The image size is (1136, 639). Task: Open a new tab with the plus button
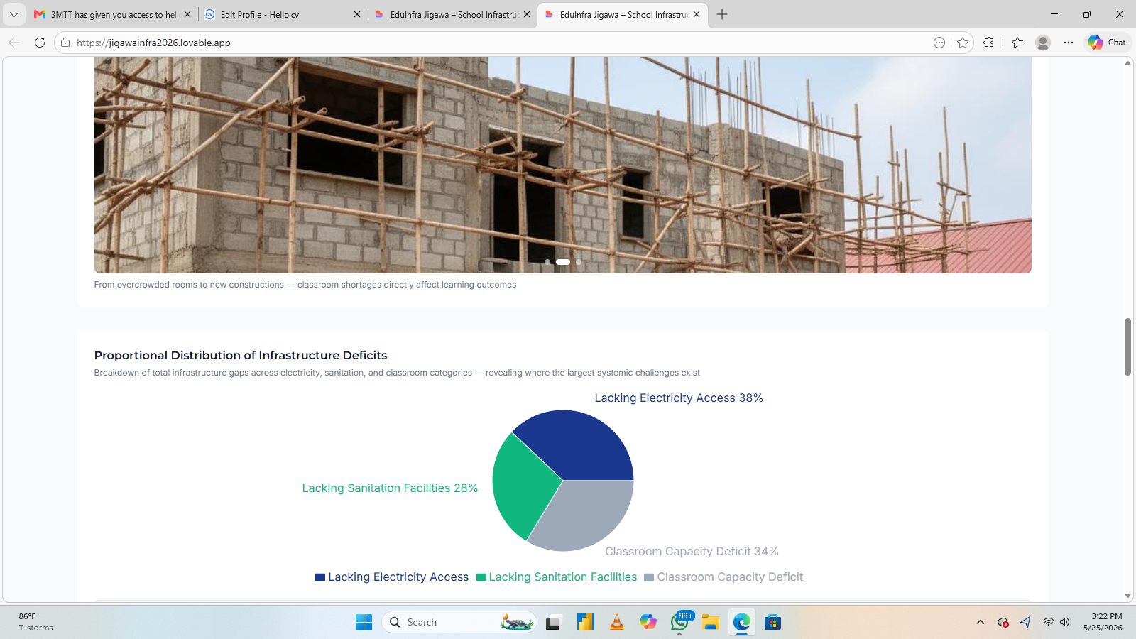coord(722,14)
